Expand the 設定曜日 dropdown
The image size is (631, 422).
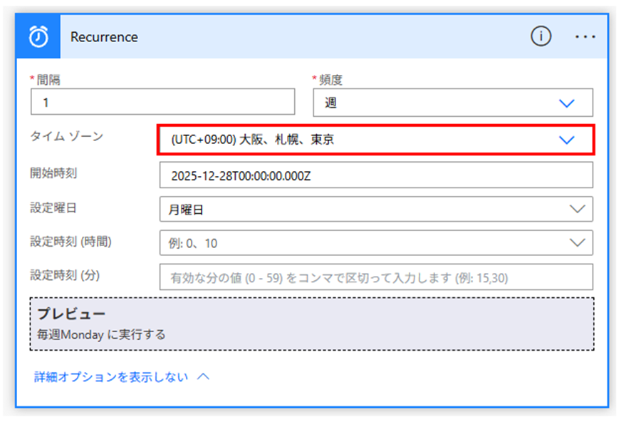point(578,209)
